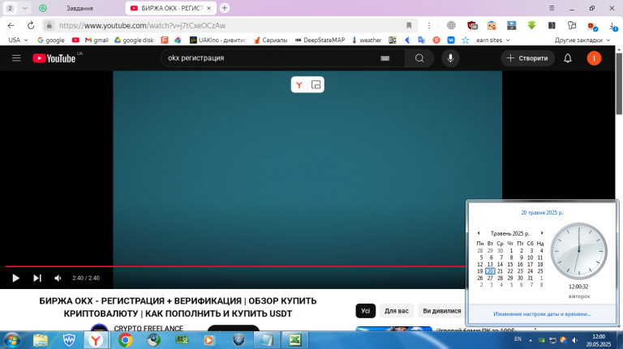This screenshot has height=349, width=623.
Task: Select the Ви дивилися filter chip
Action: click(x=442, y=311)
